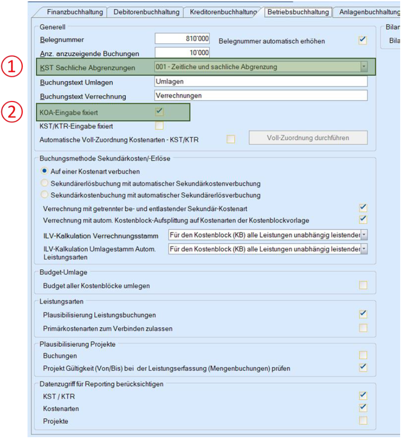Select Sekundärkostenbuchung mit automatischer Sekundärerlösverbuchung option
Image resolution: width=402 pixels, height=439 pixels.
44,195
